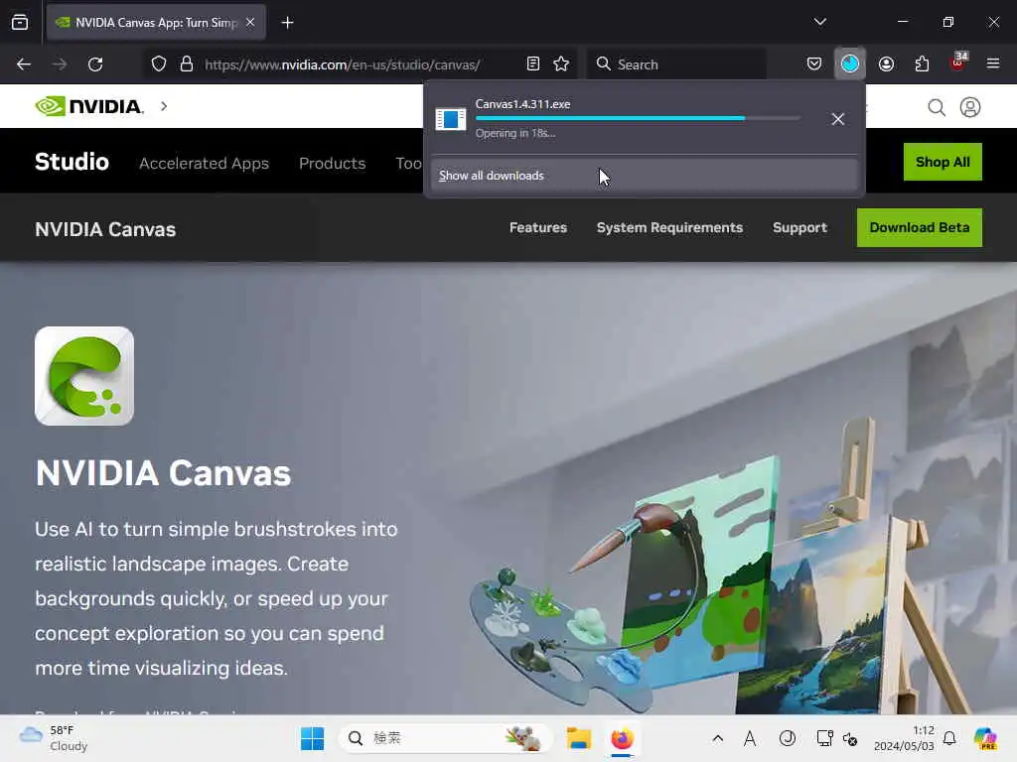The width and height of the screenshot is (1017, 762).
Task: Jump to Support section
Action: pyautogui.click(x=799, y=227)
